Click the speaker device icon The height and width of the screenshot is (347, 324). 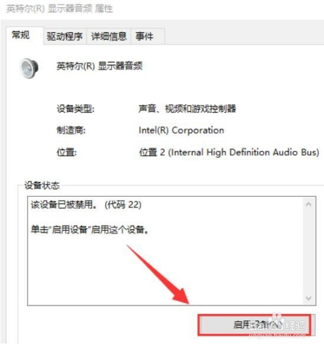click(x=29, y=68)
